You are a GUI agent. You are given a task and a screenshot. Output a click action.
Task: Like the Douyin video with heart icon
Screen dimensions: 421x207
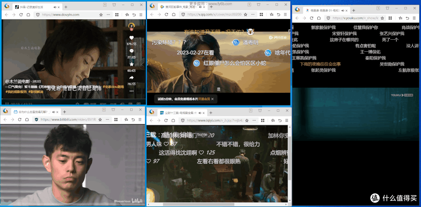(x=131, y=38)
